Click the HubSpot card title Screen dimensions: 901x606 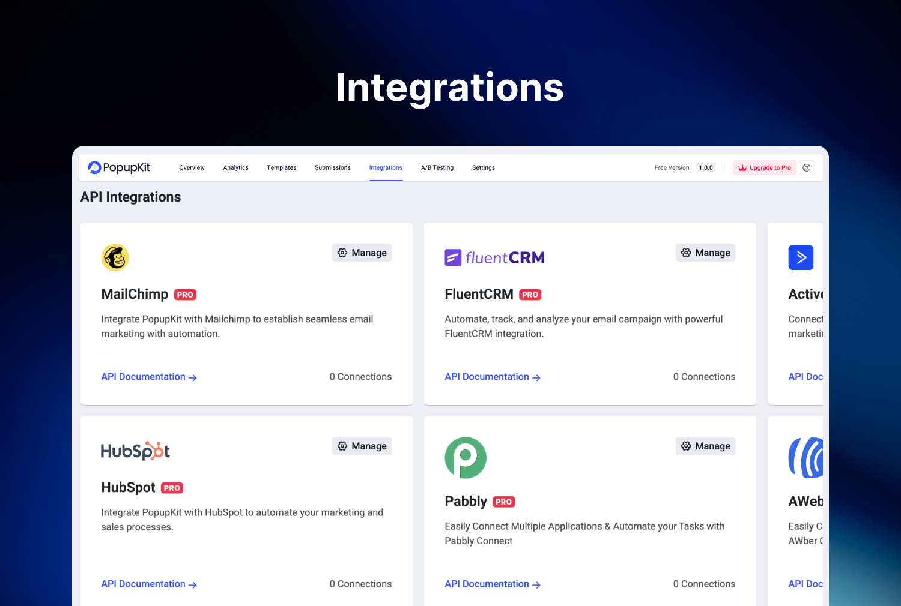[x=128, y=487]
